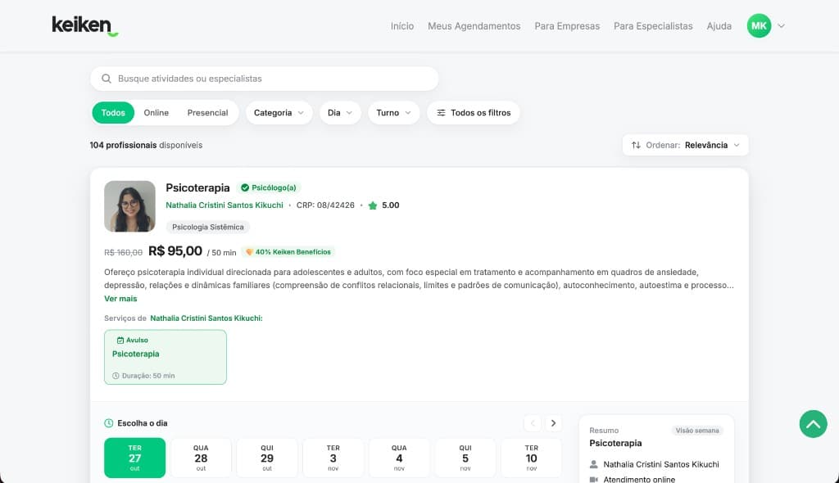
Task: Open Todos os filtros panel
Action: [474, 113]
